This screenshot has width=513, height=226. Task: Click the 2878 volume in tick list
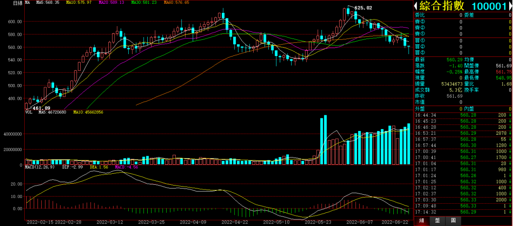pyautogui.click(x=501, y=133)
